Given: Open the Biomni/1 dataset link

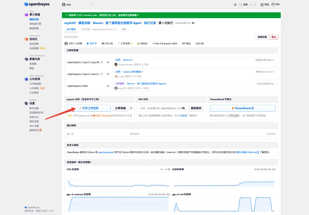Looking at the screenshot, I should tap(128, 60).
